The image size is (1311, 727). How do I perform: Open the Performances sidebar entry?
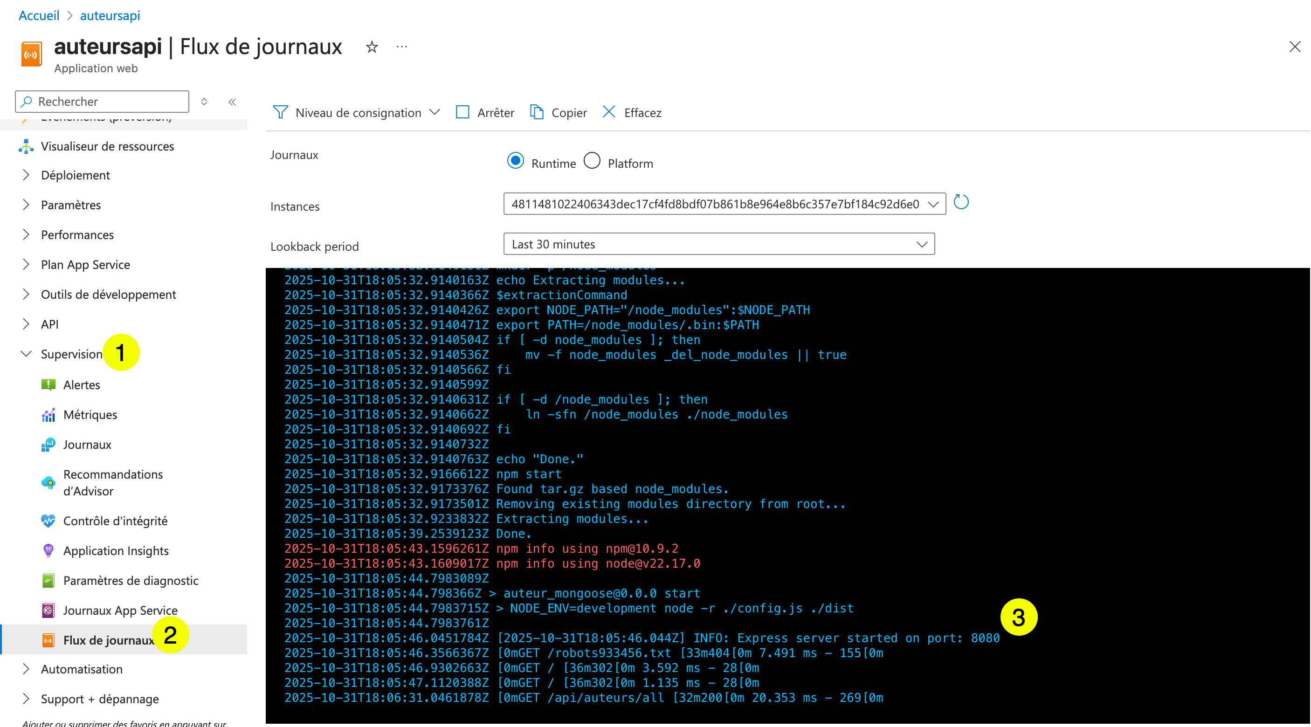[x=77, y=234]
